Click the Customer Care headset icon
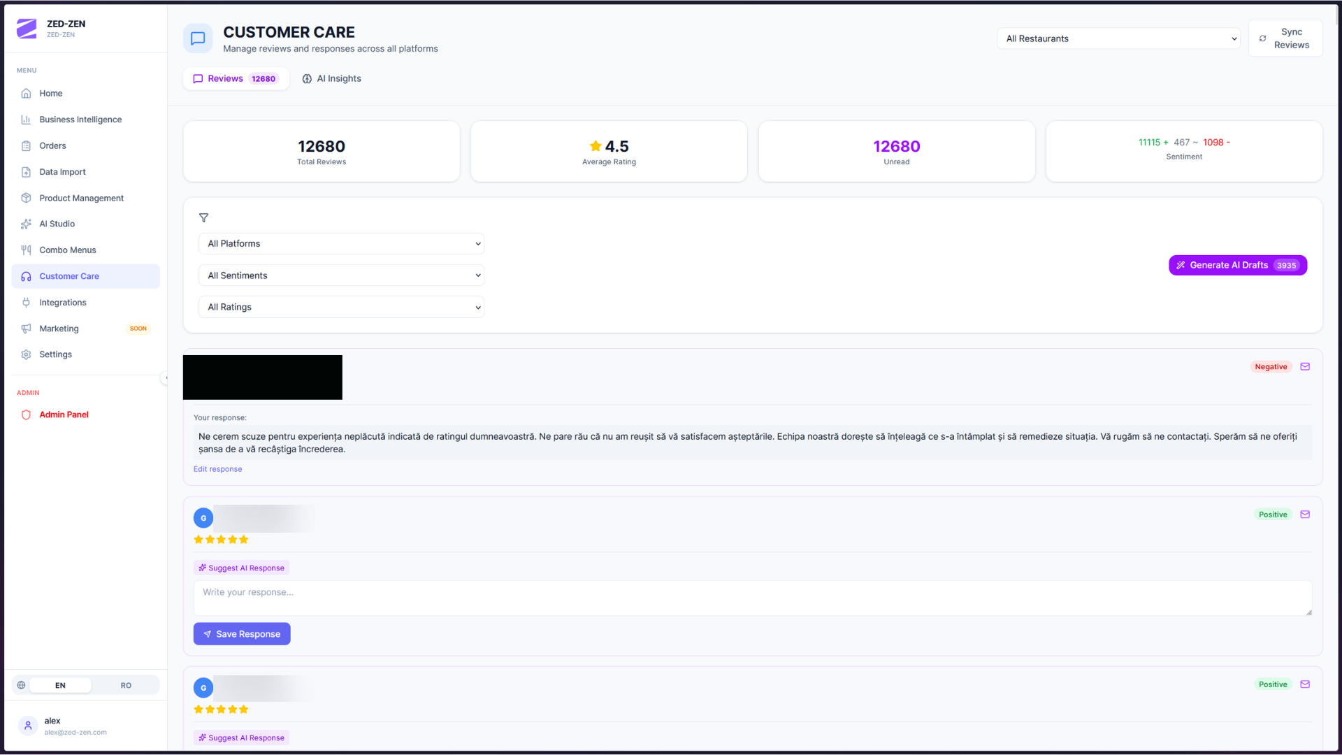 (26, 276)
